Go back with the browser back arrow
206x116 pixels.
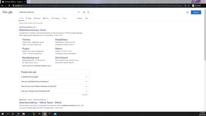pyautogui.click(x=2, y=6)
